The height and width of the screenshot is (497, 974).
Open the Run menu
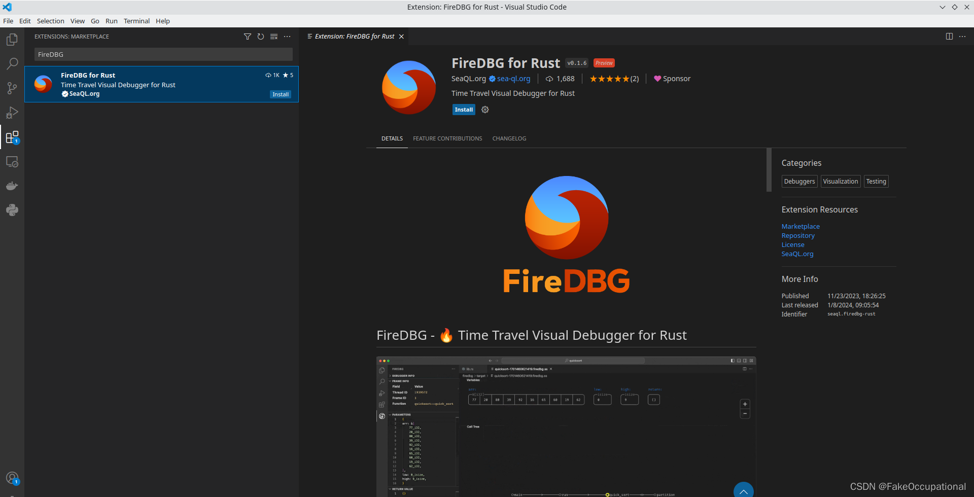coord(111,21)
